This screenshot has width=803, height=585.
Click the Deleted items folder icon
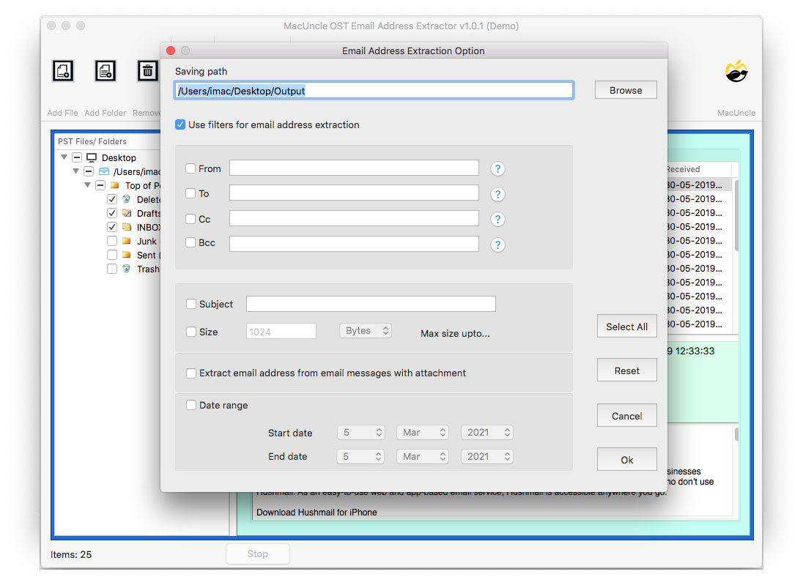pyautogui.click(x=127, y=199)
